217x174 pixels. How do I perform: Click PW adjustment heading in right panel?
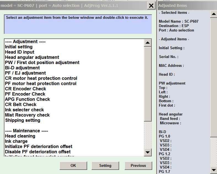click(x=172, y=83)
